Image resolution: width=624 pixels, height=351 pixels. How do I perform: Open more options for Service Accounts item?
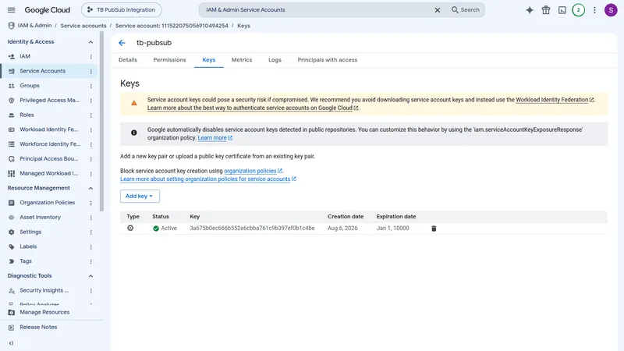(90, 71)
